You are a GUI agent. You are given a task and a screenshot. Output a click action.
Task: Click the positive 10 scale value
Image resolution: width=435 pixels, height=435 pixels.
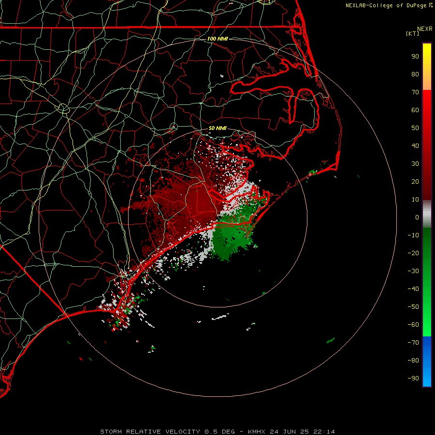click(x=415, y=200)
